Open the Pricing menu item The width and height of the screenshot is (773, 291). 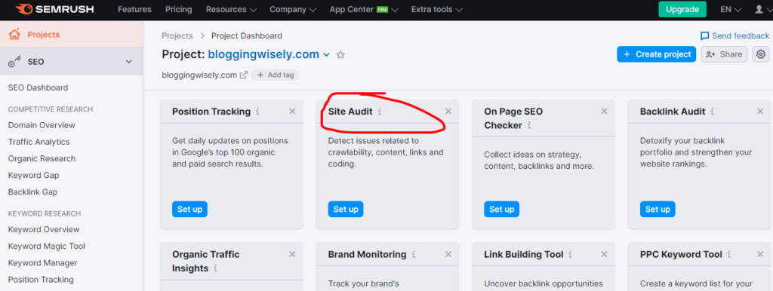179,9
